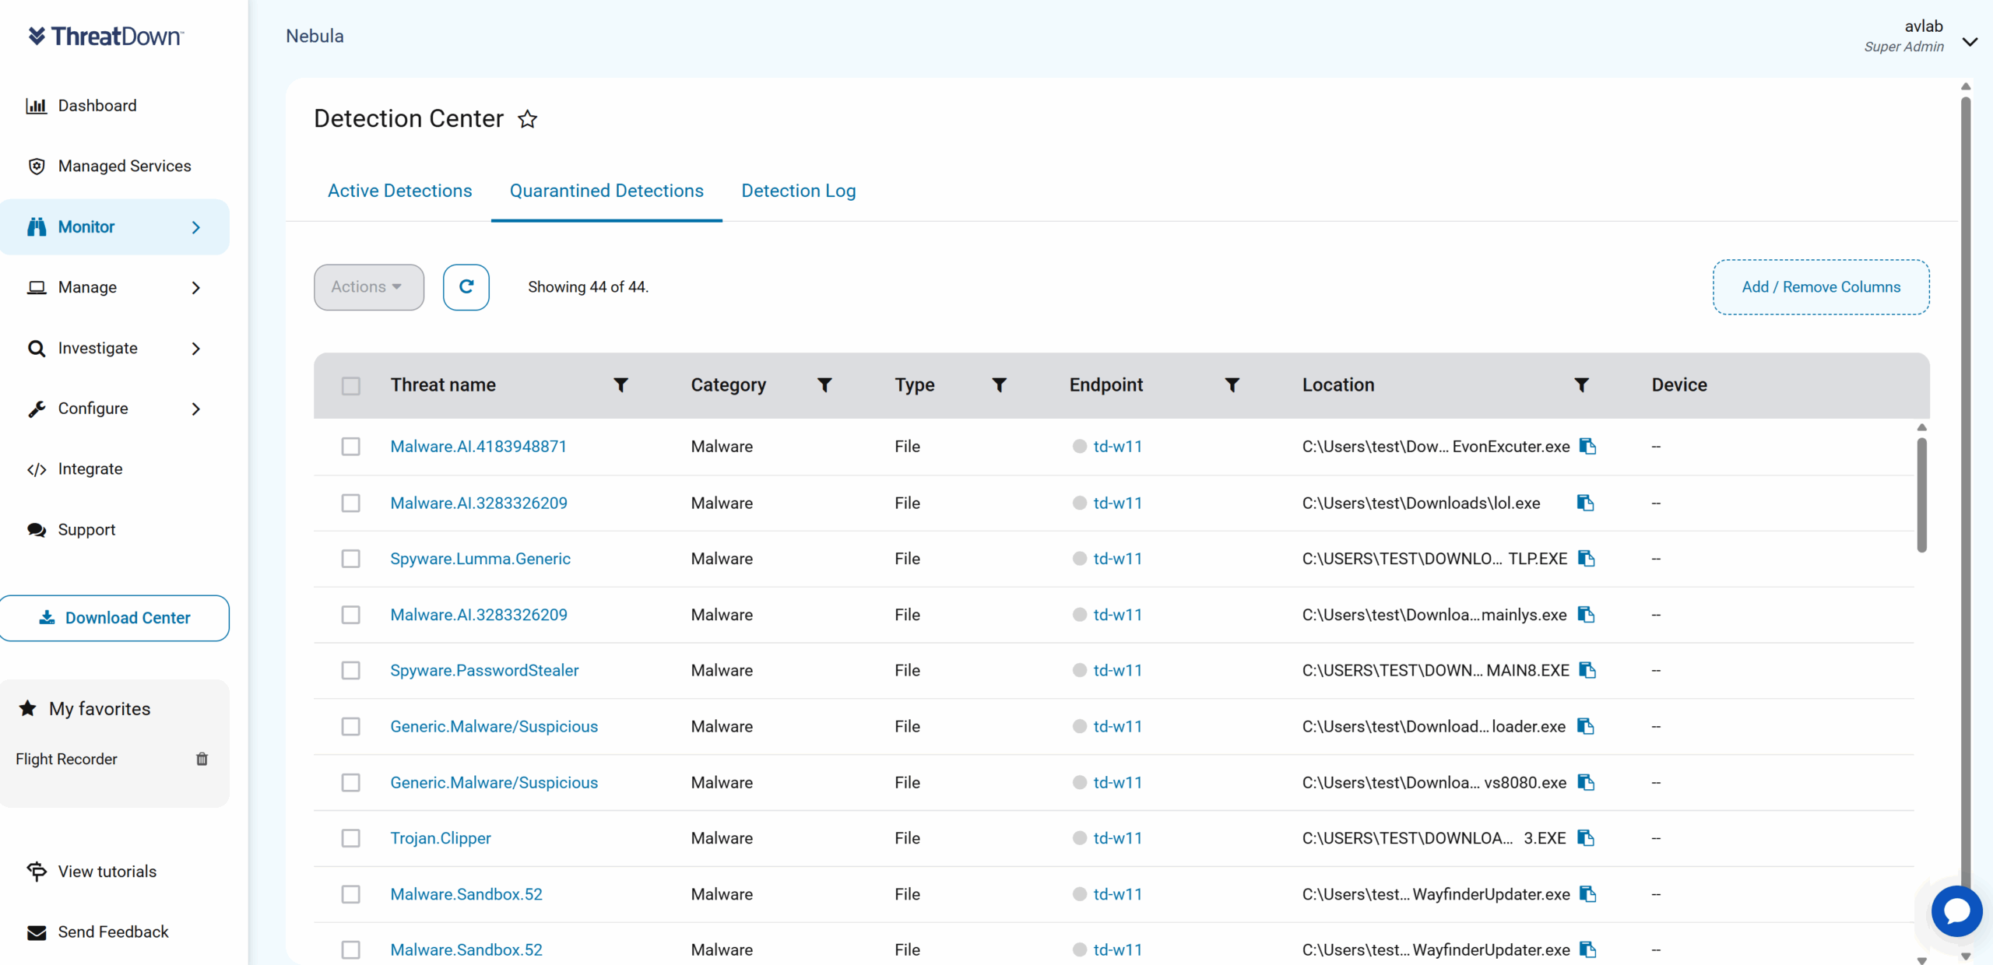Open Spyware.PasswordStealer threat link

pyautogui.click(x=484, y=670)
